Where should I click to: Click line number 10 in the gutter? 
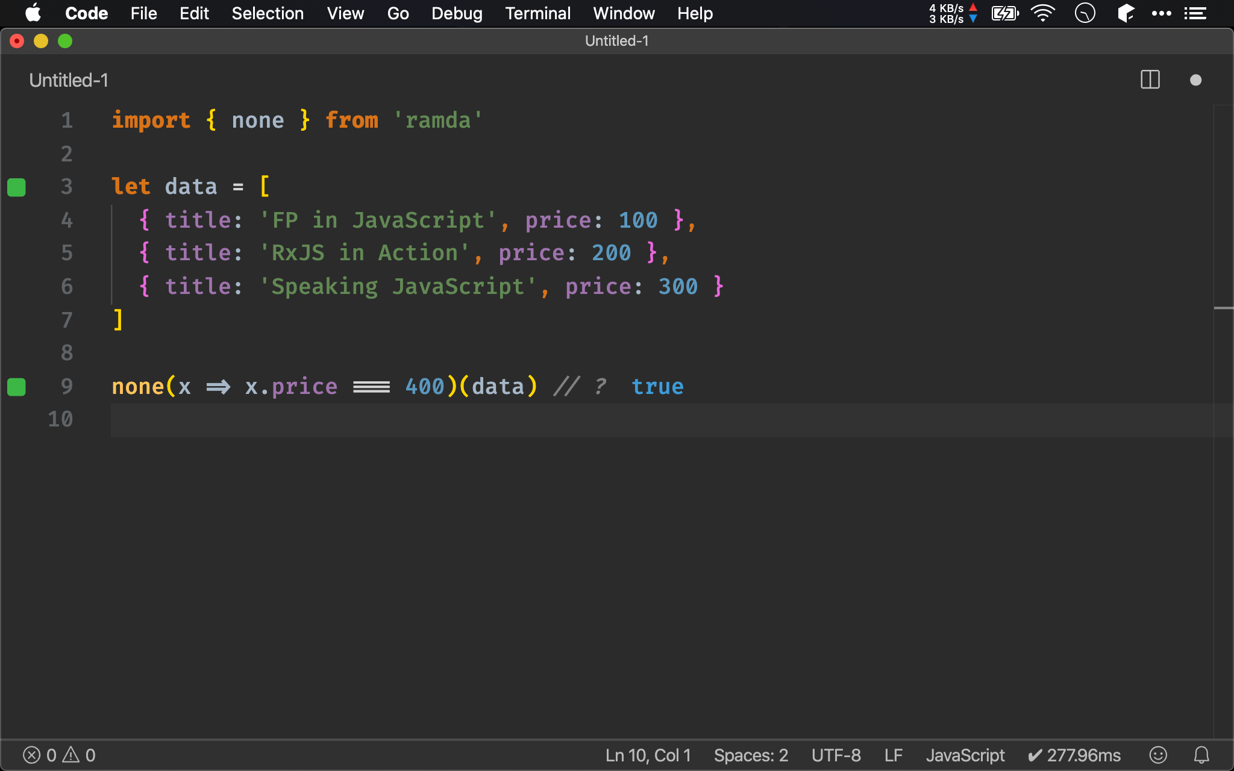(x=60, y=419)
